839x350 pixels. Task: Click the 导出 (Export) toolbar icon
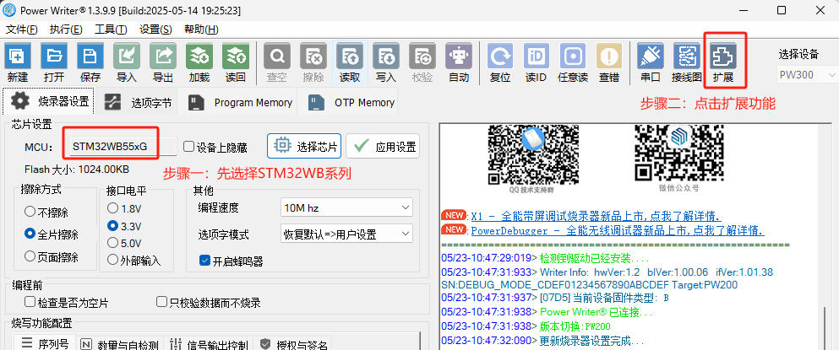pos(163,57)
